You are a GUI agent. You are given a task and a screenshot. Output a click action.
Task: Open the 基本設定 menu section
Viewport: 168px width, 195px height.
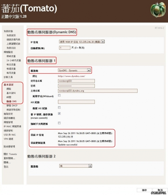pyautogui.click(x=9, y=85)
